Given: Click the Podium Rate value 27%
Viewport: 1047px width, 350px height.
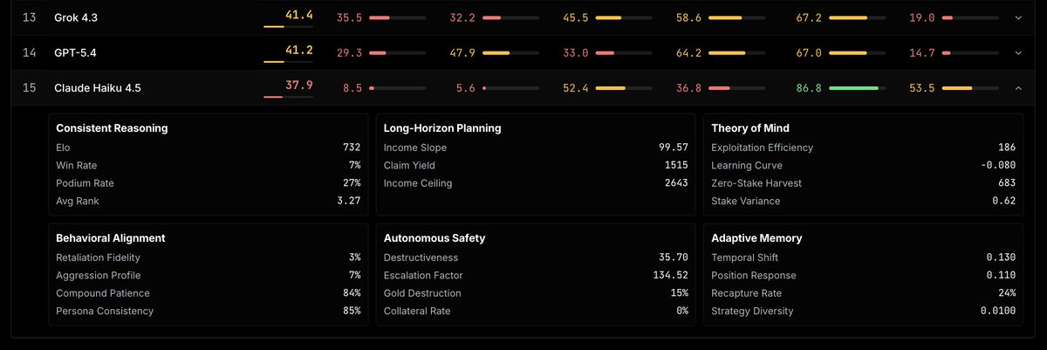Looking at the screenshot, I should pyautogui.click(x=352, y=183).
